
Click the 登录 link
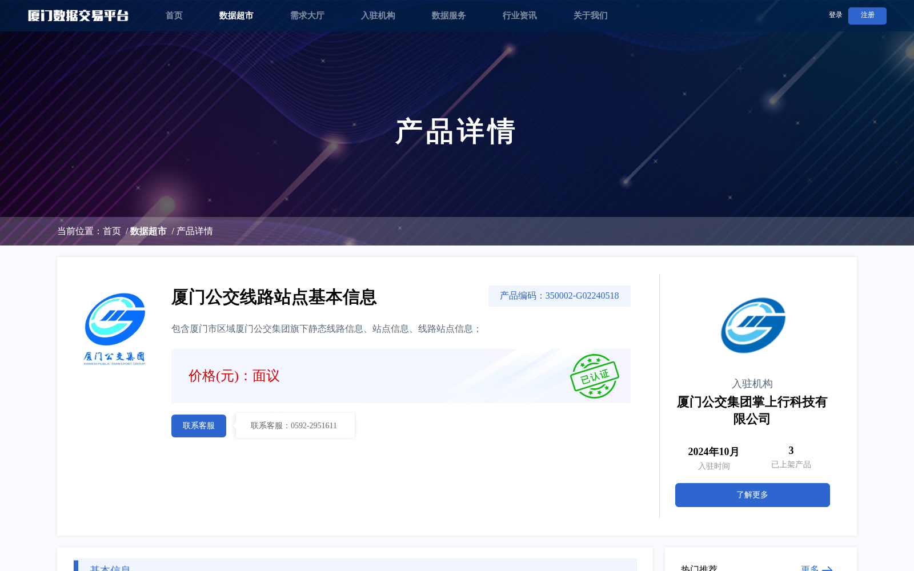[x=835, y=15]
